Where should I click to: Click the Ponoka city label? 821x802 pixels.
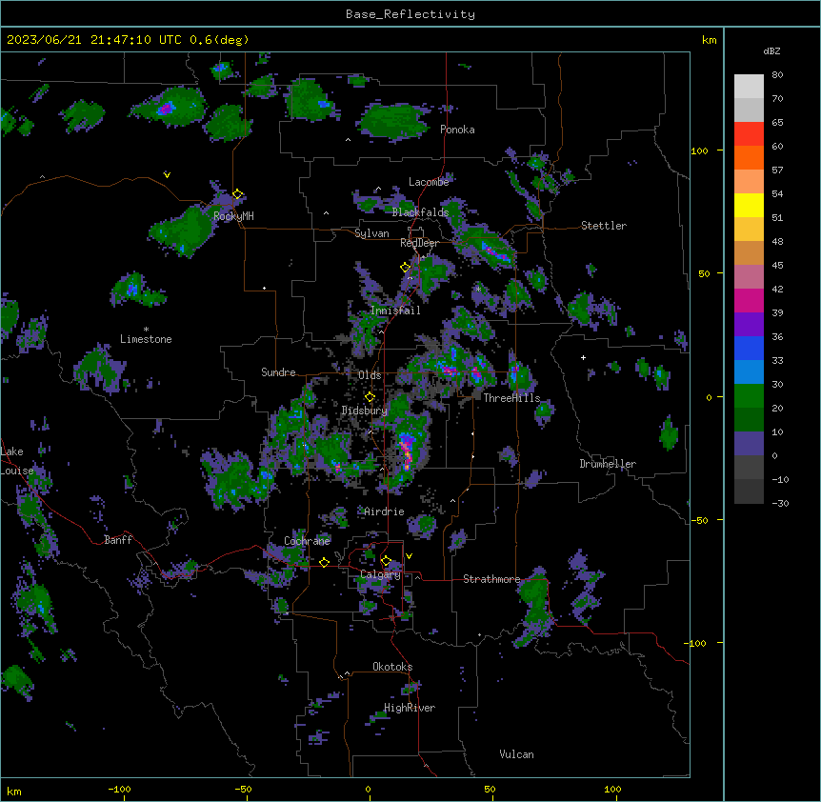click(457, 130)
